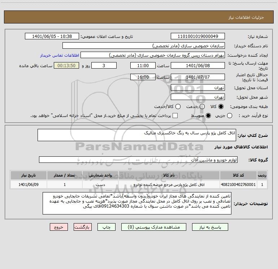Click the need date cell 1401/06/09
Image resolution: width=278 pixels, height=269 pixels.
tap(29, 185)
